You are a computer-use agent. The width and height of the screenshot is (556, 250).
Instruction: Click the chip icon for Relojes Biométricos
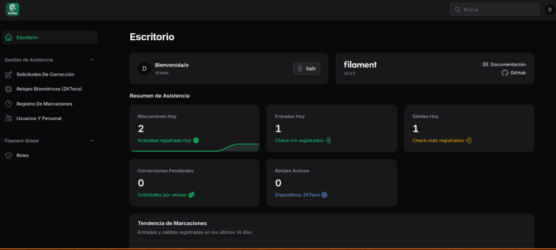pos(9,89)
